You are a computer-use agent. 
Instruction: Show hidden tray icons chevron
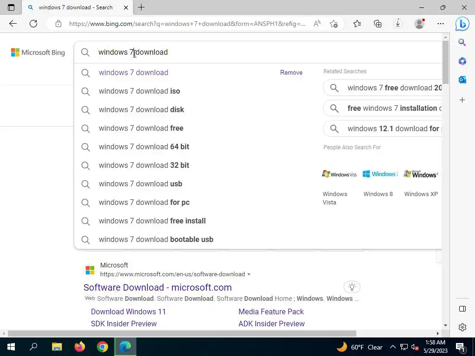click(x=392, y=347)
